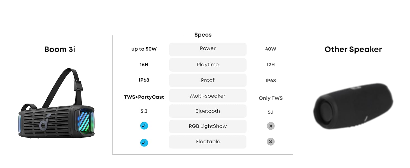The image size is (410, 168).
Task: Click the Bluetooth spec label
Action: point(208,111)
